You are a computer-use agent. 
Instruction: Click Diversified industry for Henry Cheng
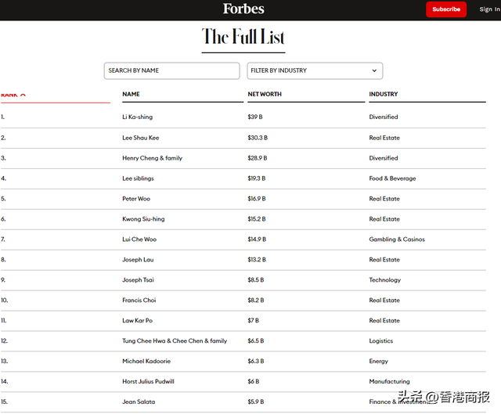coord(384,158)
